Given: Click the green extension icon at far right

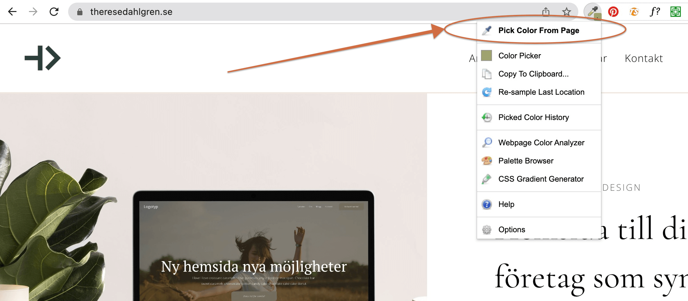Looking at the screenshot, I should (x=676, y=12).
